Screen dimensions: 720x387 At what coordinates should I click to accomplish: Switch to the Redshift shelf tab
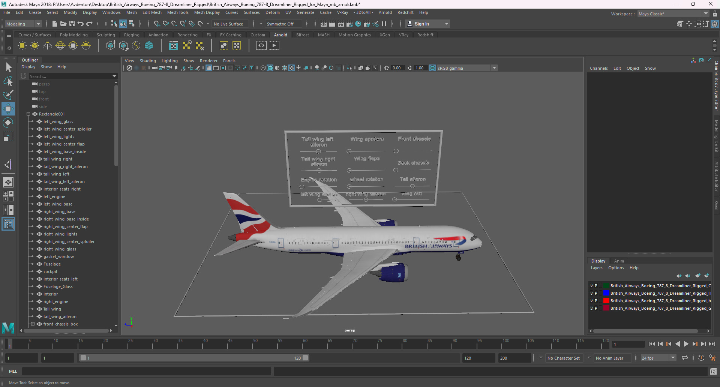click(425, 35)
